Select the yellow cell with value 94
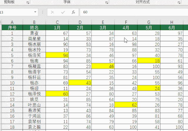 click(x=57, y=55)
